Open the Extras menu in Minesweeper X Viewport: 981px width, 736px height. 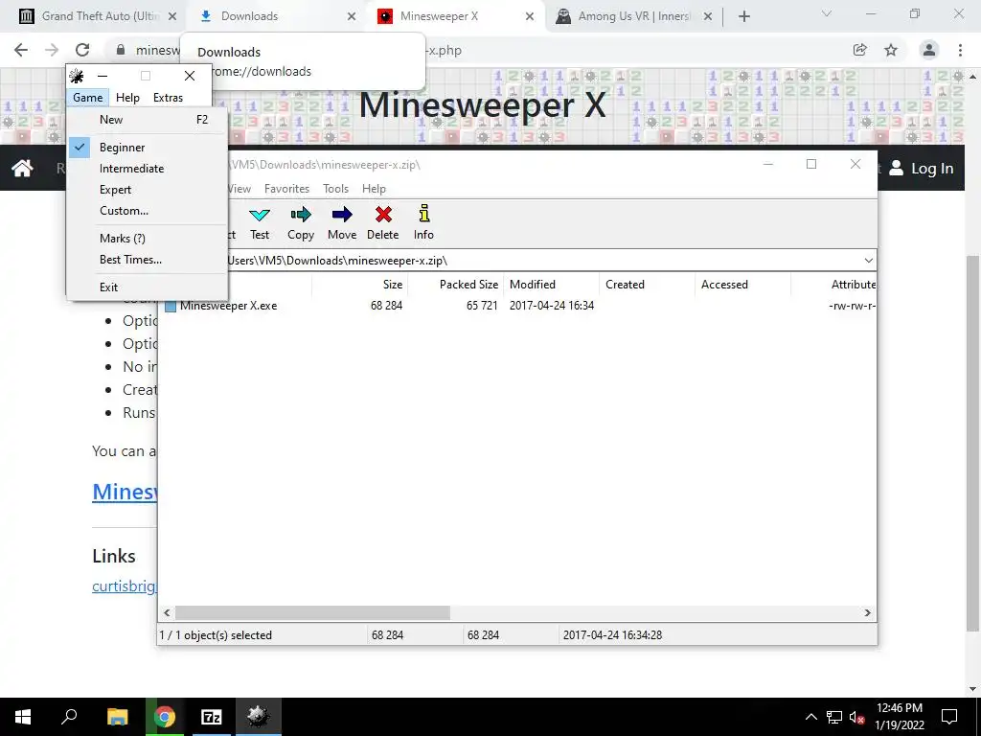click(169, 98)
